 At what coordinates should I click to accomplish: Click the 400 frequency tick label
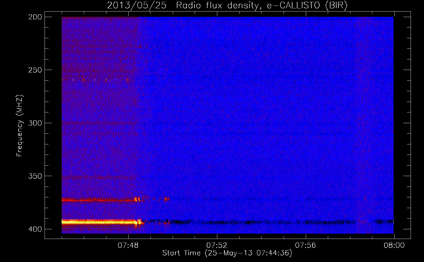tap(35, 229)
